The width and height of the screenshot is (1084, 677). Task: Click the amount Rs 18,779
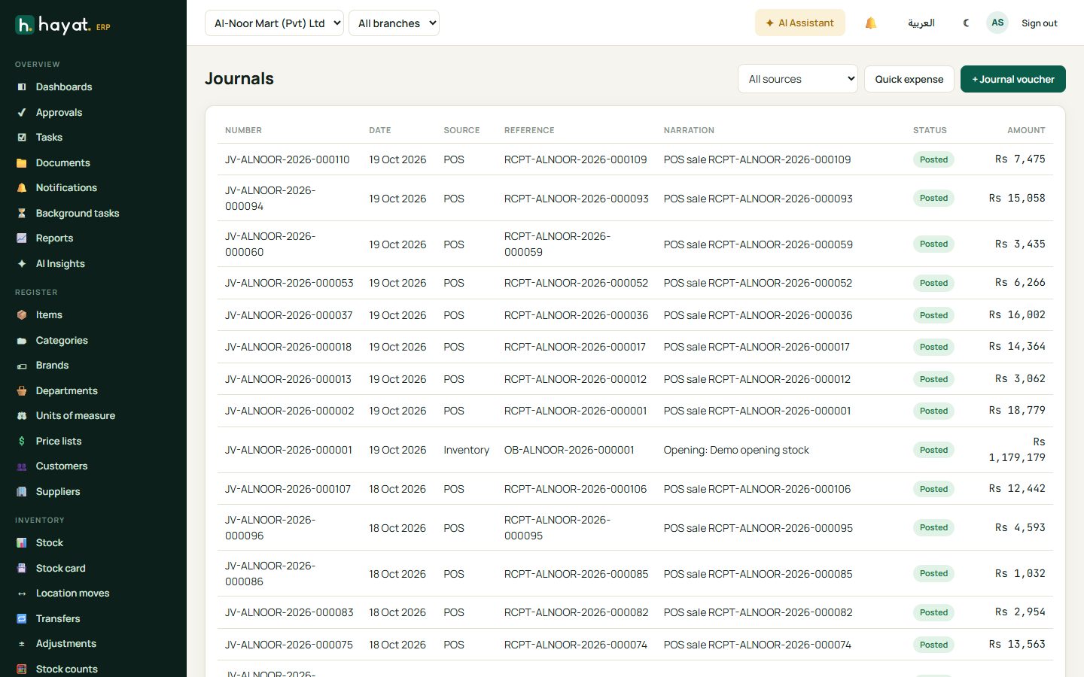pos(1017,411)
